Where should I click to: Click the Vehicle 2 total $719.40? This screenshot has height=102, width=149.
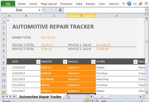click(x=46, y=49)
